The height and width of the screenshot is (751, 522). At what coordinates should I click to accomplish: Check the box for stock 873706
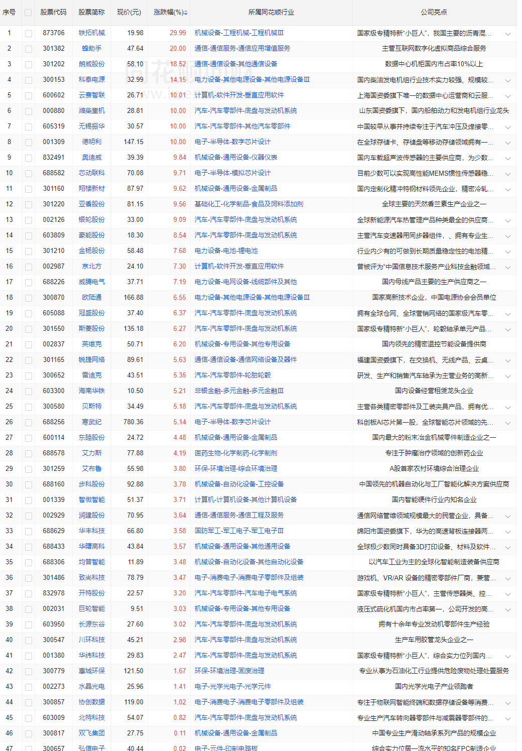tap(28, 34)
